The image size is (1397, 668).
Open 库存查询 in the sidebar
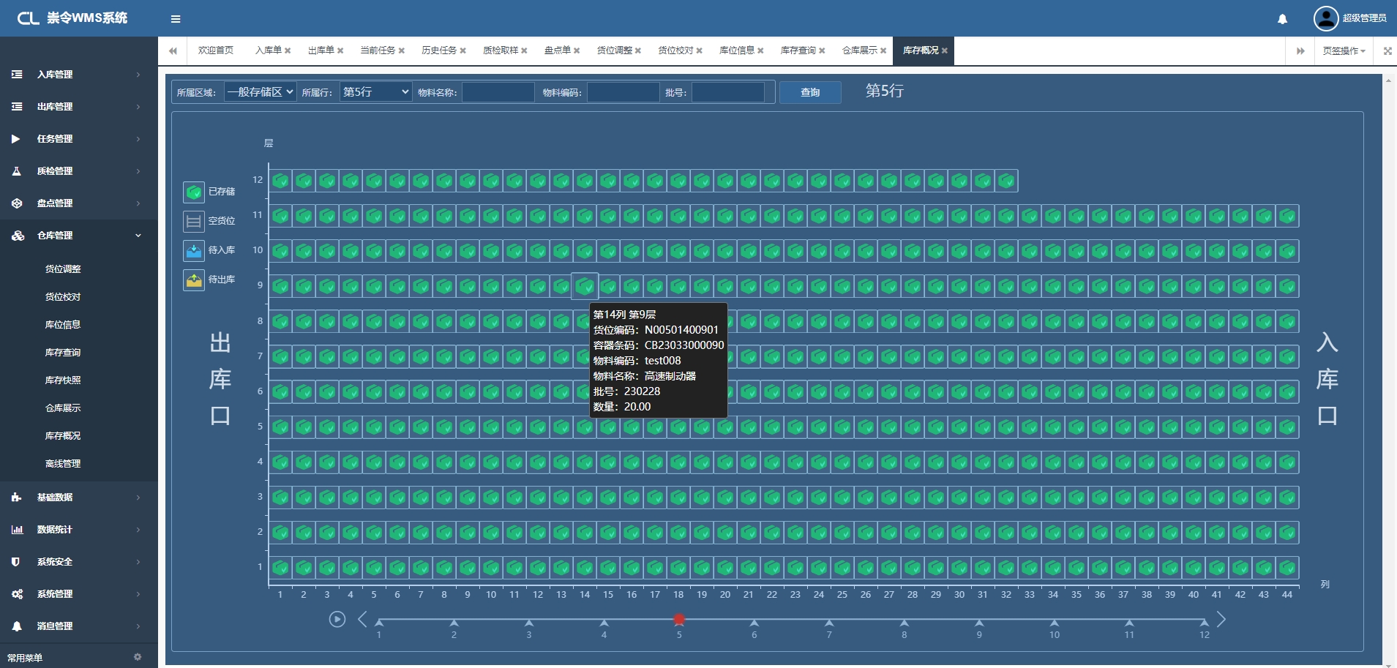tap(63, 353)
